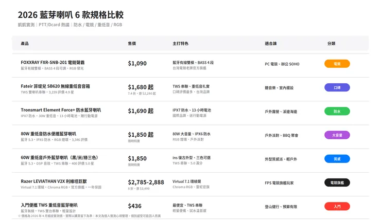
Task: Select the $436 price
Action: [134, 206]
